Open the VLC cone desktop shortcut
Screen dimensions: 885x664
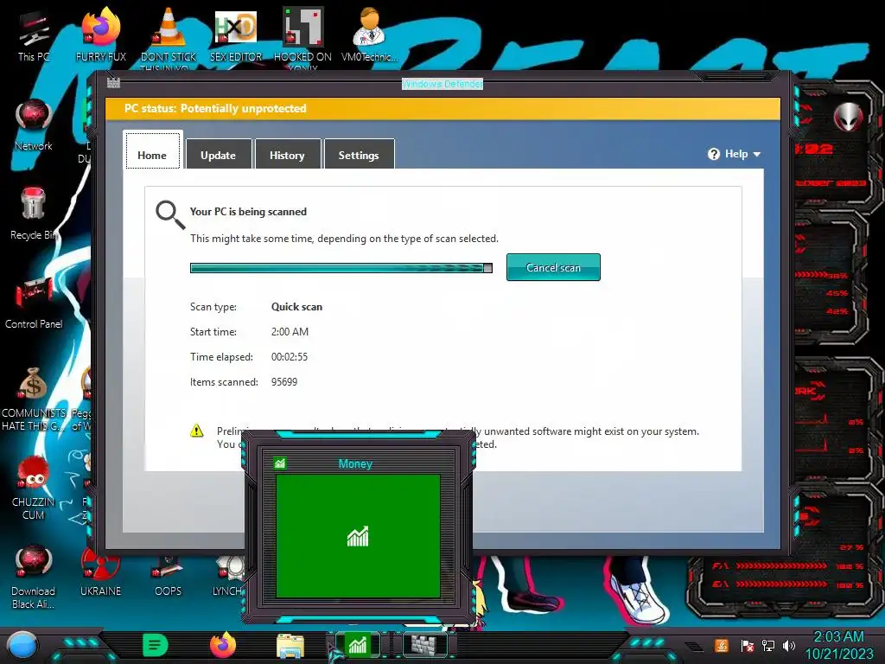pyautogui.click(x=169, y=36)
